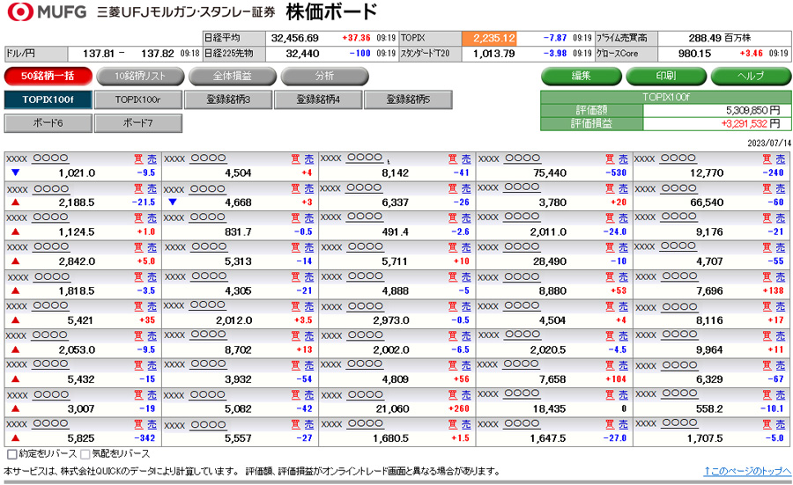Click the red up arrow beside 5,825

click(15, 437)
